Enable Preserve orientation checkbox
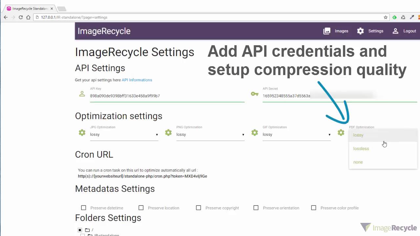This screenshot has width=420, height=236. point(256,208)
